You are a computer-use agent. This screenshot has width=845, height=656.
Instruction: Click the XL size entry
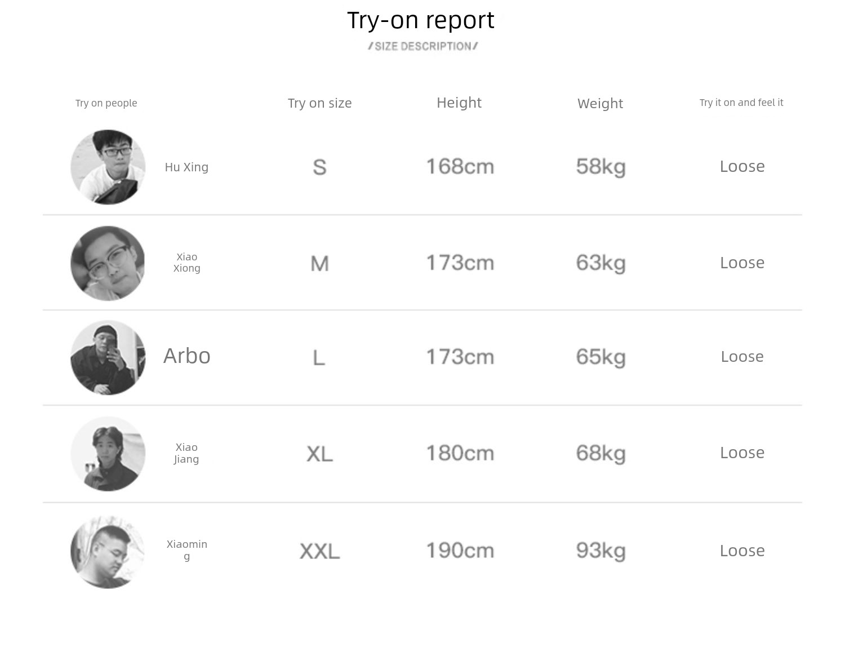(320, 454)
